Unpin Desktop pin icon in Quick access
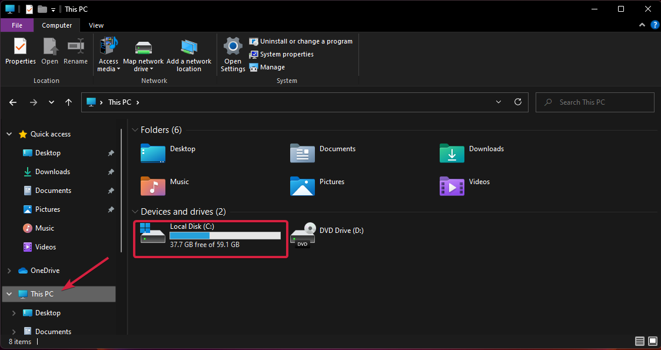Image resolution: width=661 pixels, height=350 pixels. click(x=111, y=153)
